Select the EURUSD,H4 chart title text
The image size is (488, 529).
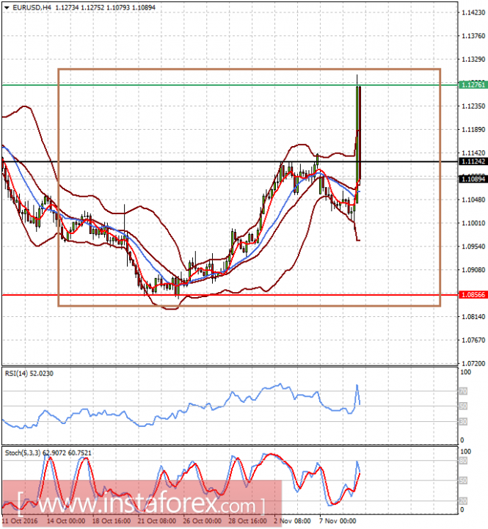[32, 7]
